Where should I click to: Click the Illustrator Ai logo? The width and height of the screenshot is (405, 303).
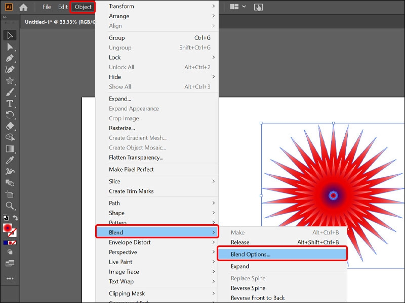pyautogui.click(x=9, y=7)
